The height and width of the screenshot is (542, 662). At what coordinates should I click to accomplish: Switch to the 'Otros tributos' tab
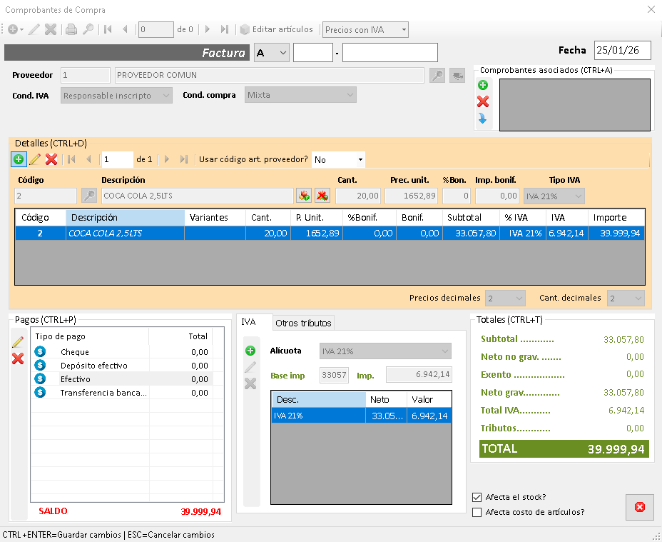pos(303,323)
